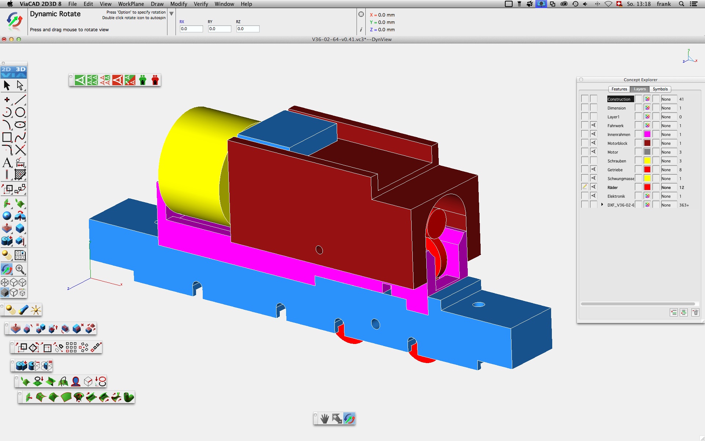705x441 pixels.
Task: Toggle visibility of Motorblock layer
Action: [593, 143]
